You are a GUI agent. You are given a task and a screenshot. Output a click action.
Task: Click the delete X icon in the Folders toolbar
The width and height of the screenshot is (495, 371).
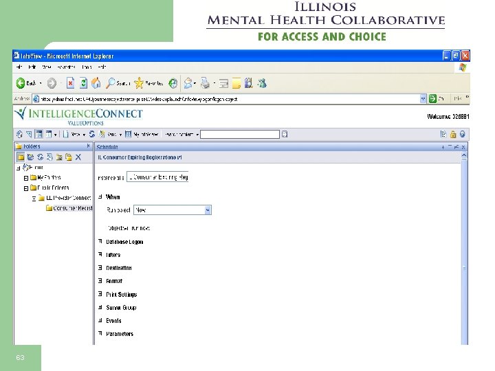[78, 157]
